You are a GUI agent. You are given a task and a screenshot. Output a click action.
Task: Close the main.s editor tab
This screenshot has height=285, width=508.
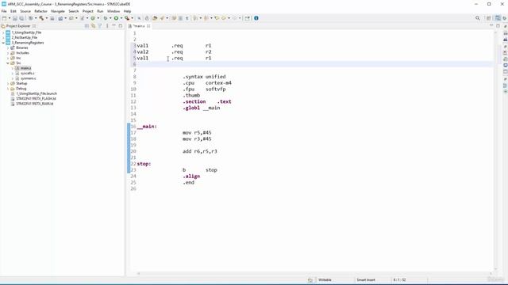148,26
